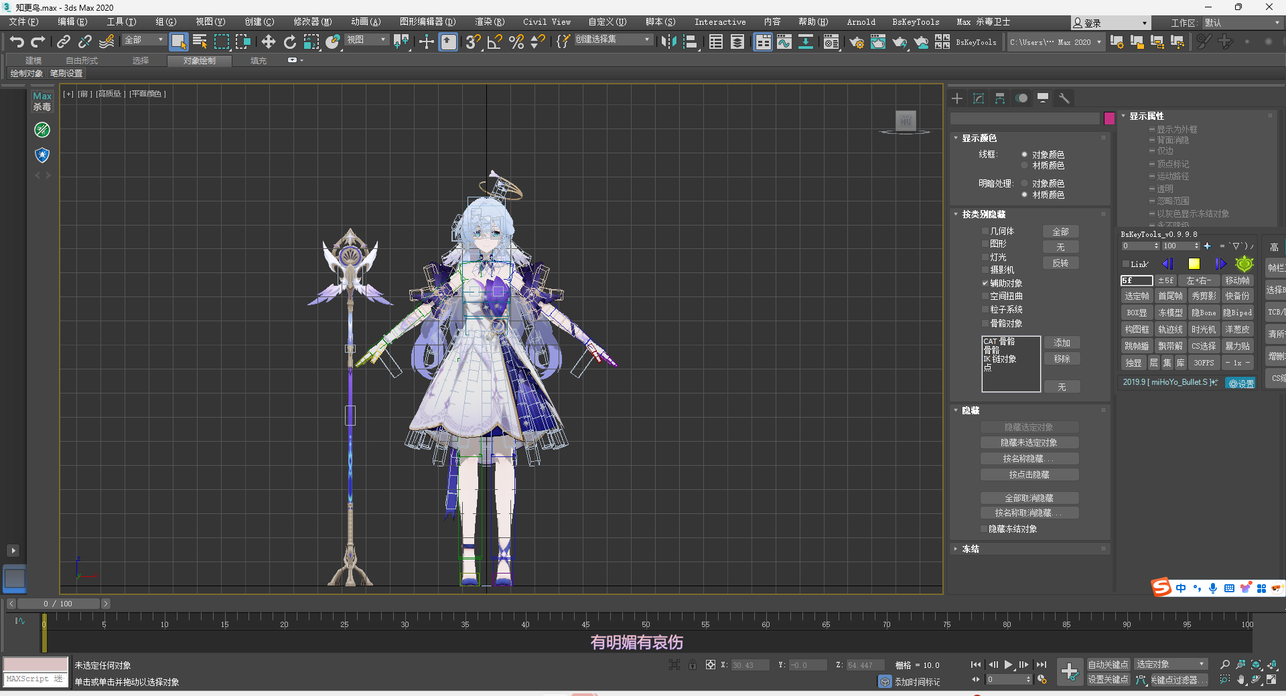Check the 骨骼对象 hide category box
1286x696 pixels.
tap(985, 323)
